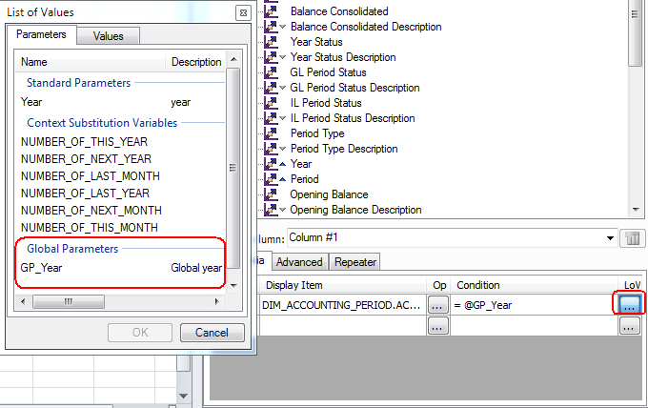Click the OK button in List of Values
The image size is (648, 408).
click(x=140, y=333)
